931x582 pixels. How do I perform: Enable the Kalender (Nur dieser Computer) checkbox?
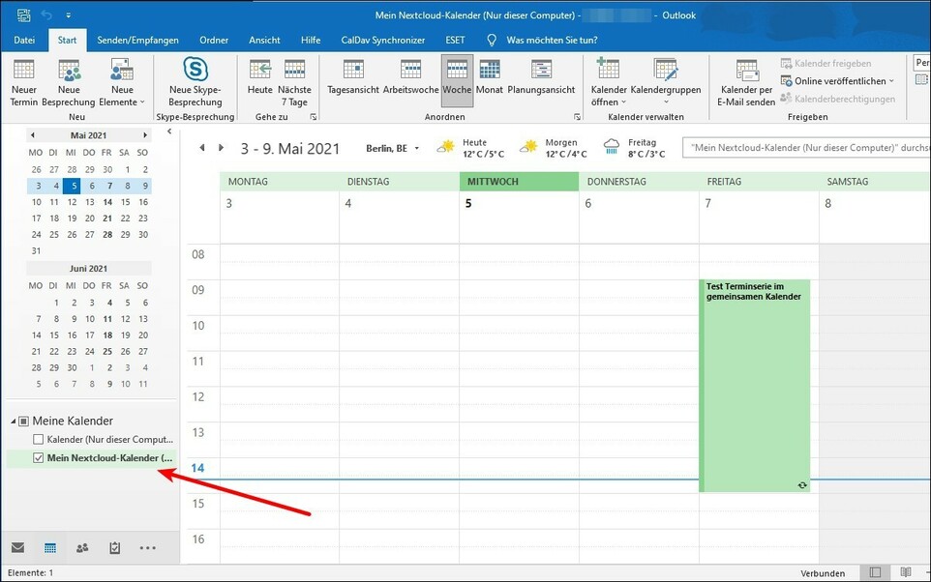coord(39,440)
